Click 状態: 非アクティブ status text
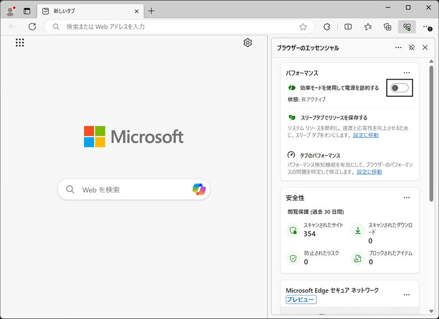 307,99
